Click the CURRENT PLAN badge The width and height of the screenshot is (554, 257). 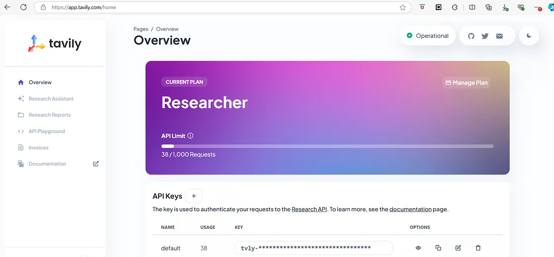(x=184, y=82)
